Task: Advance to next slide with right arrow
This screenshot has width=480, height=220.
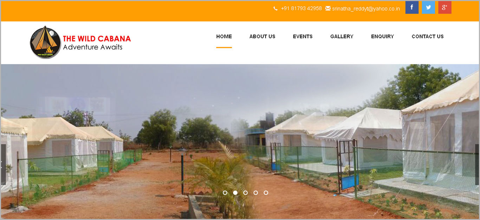Action: tap(477, 164)
